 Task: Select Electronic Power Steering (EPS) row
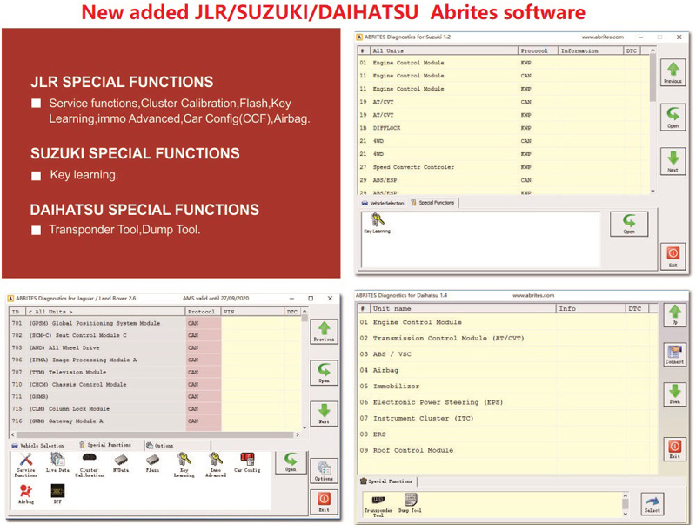(x=508, y=402)
